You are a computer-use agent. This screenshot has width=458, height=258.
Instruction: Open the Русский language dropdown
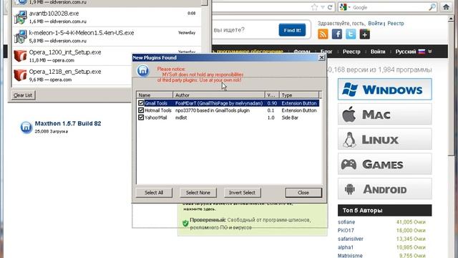(414, 52)
